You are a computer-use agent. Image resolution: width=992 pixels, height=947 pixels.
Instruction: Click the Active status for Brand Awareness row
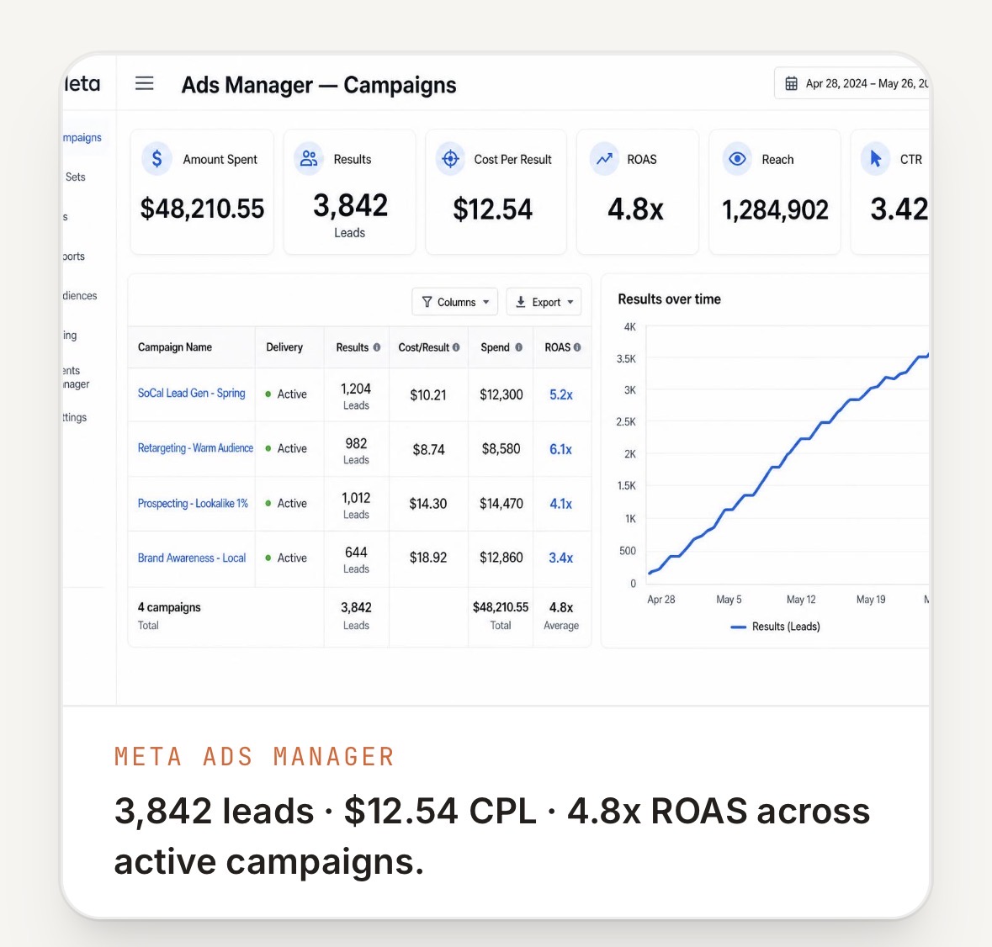286,558
